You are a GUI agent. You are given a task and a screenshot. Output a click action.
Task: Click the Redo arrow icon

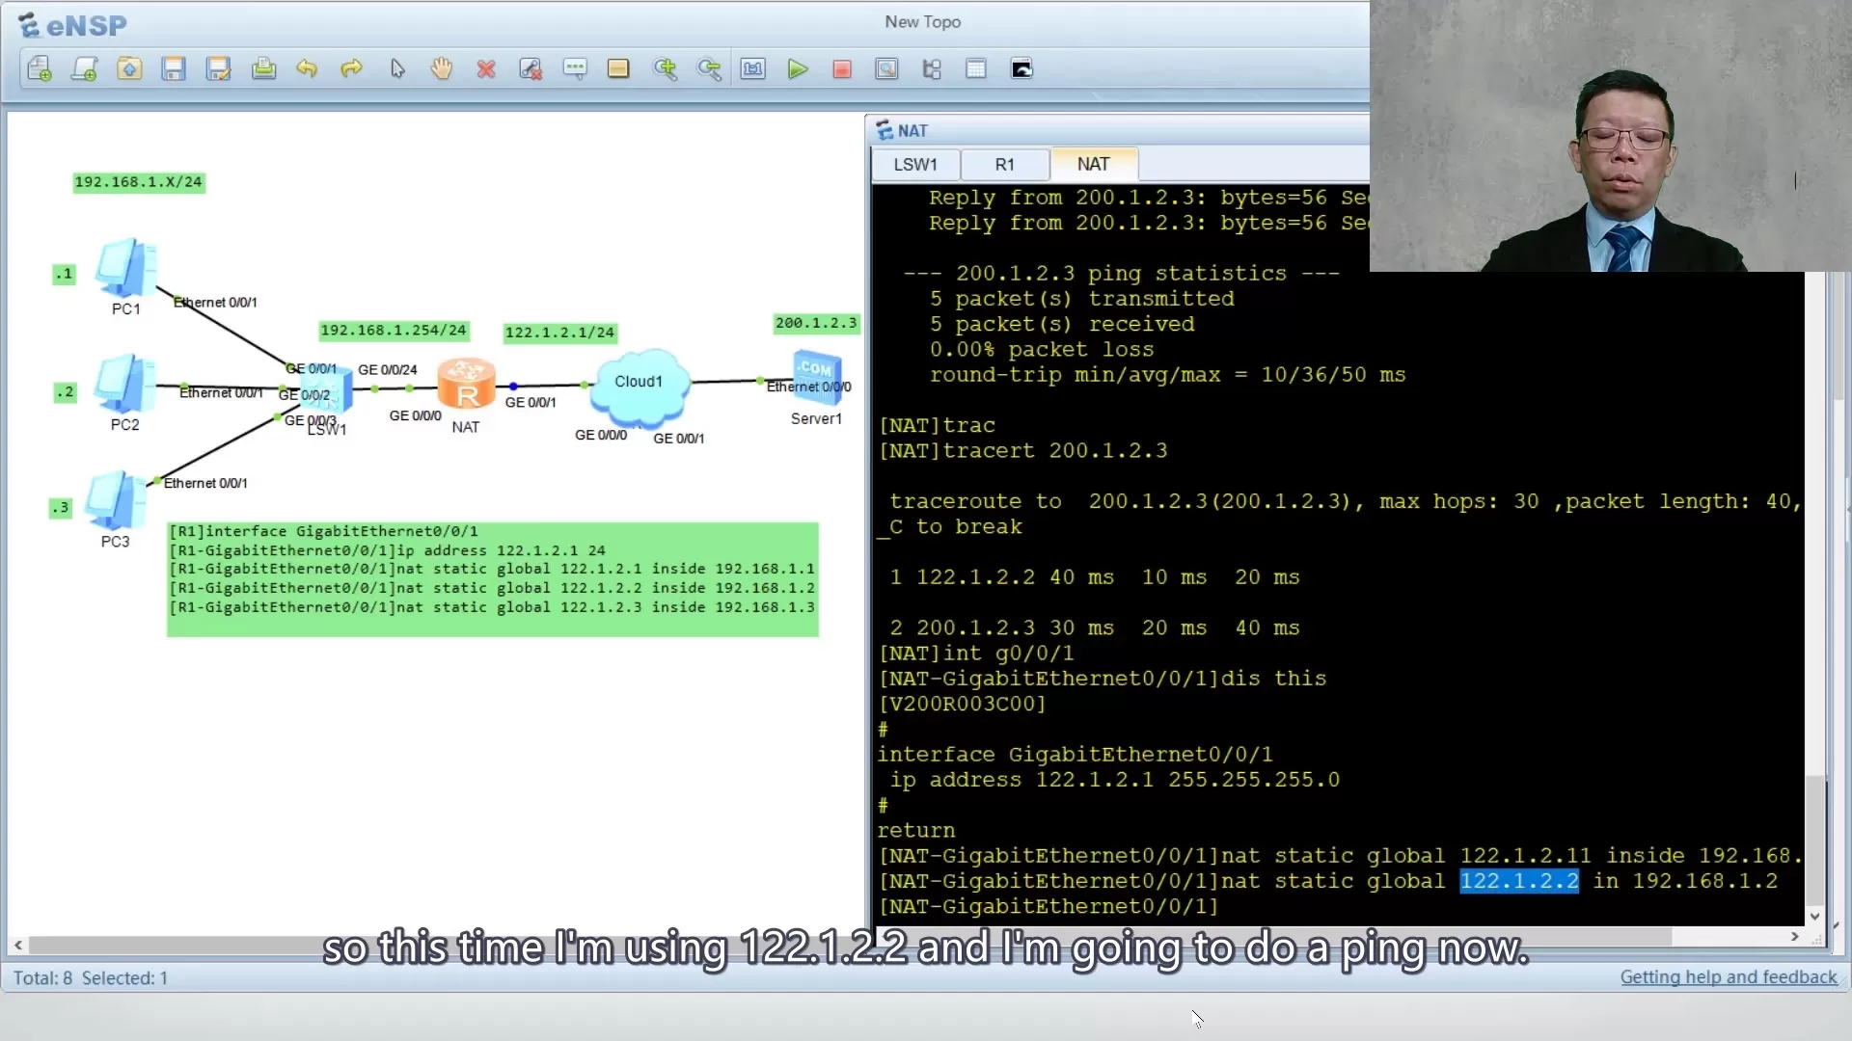(x=351, y=68)
